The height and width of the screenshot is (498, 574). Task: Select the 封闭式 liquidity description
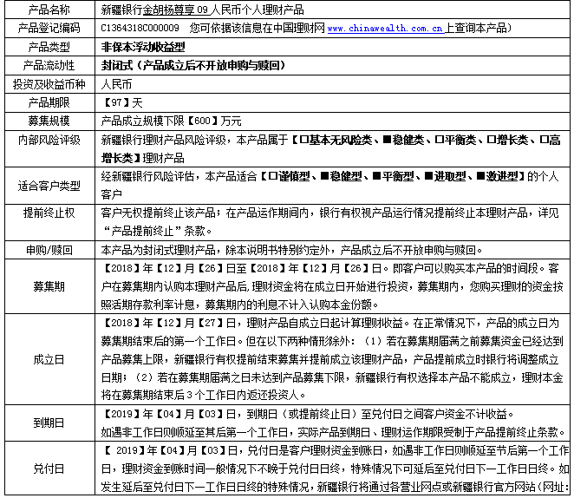192,66
